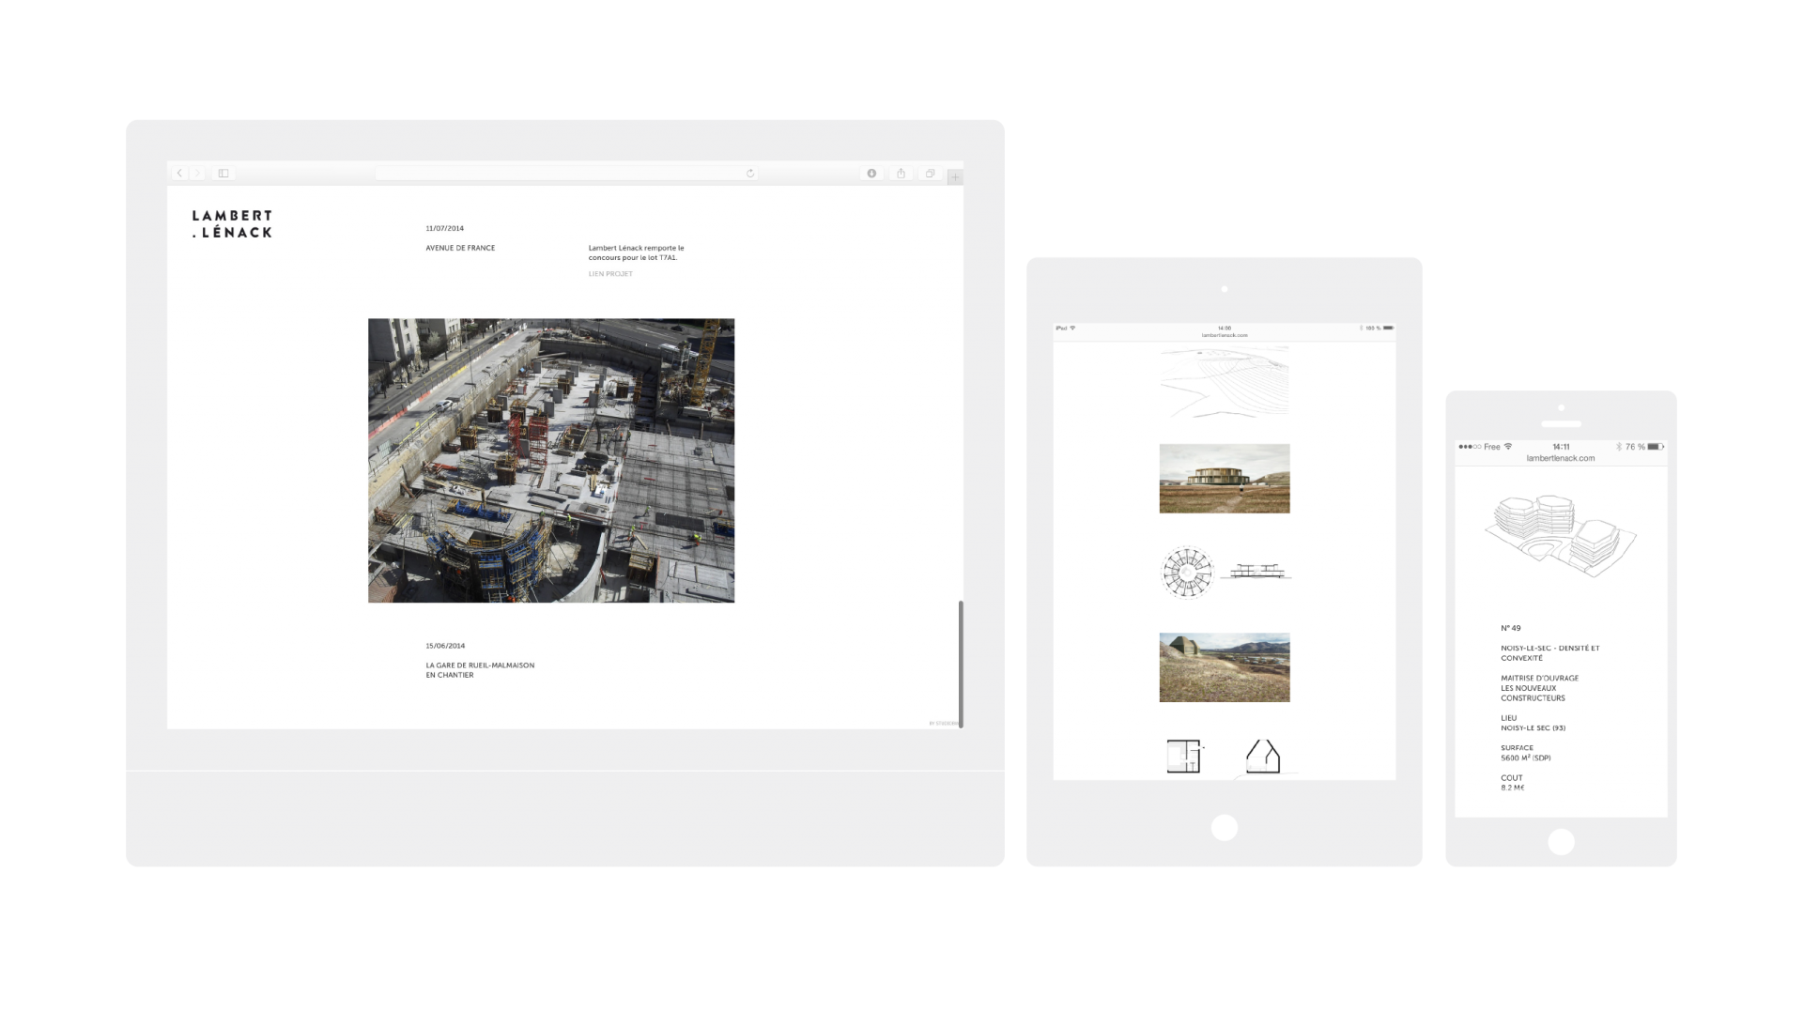Image resolution: width=1803 pixels, height=1025 pixels.
Task: Click the 11/07/2014 date
Action: coord(444,228)
